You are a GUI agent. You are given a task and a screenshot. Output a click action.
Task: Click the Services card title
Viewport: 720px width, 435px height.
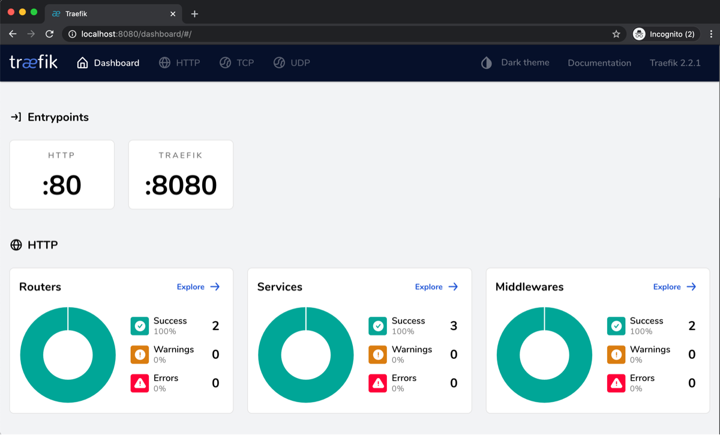coord(280,287)
